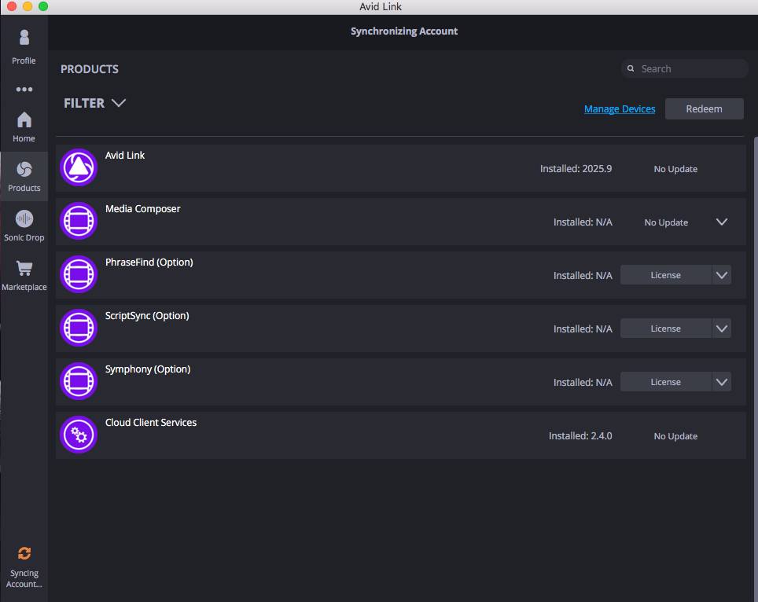Click the green zoom window button

(43, 6)
